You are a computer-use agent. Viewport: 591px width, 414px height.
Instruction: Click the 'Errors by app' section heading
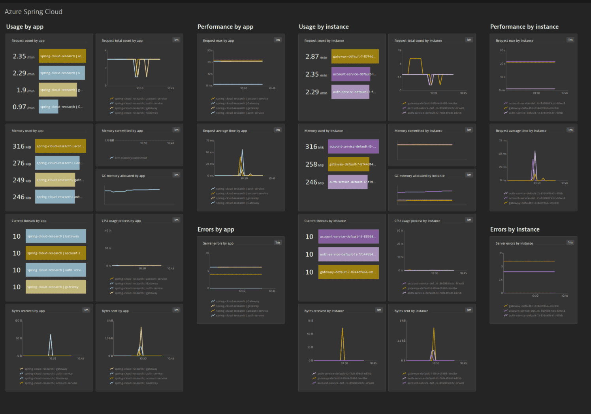tap(216, 230)
